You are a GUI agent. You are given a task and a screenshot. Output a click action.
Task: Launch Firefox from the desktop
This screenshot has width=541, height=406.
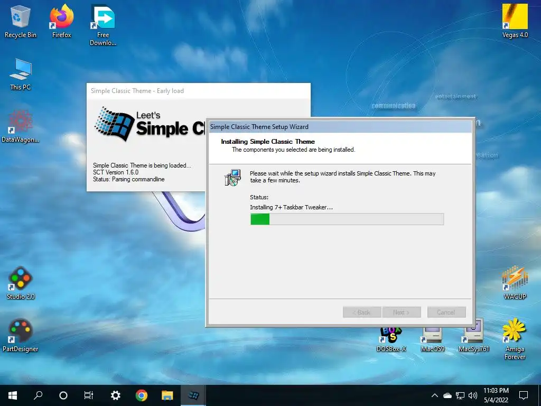62,21
